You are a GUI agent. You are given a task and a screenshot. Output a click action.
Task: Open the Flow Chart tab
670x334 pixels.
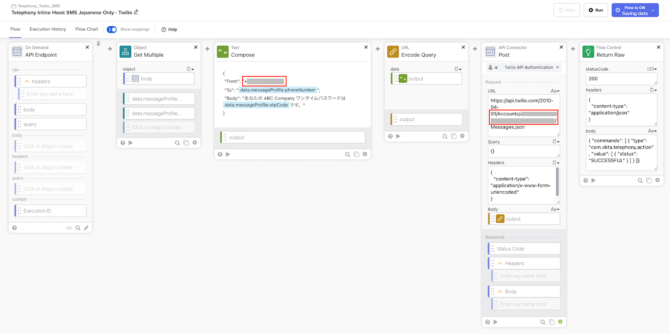click(x=86, y=29)
